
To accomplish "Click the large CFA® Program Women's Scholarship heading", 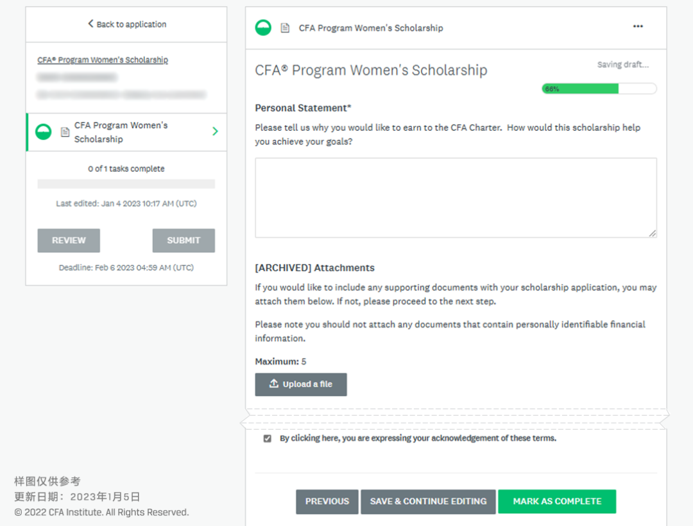I will click(x=371, y=70).
